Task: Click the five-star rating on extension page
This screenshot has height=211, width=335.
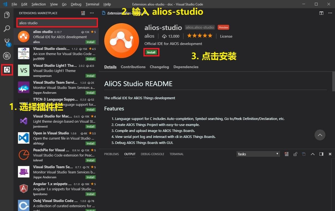Action: point(199,36)
